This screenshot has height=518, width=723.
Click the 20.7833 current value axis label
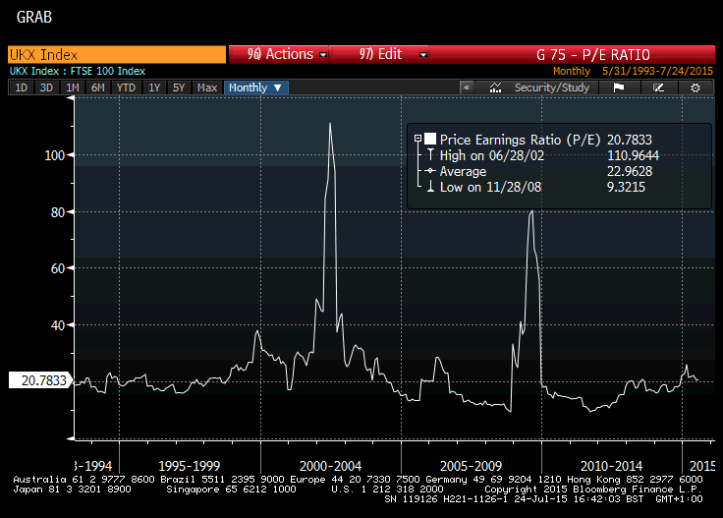click(x=40, y=380)
